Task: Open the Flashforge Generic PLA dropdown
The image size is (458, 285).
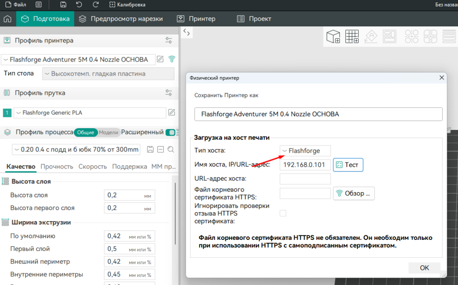Action: [x=90, y=113]
